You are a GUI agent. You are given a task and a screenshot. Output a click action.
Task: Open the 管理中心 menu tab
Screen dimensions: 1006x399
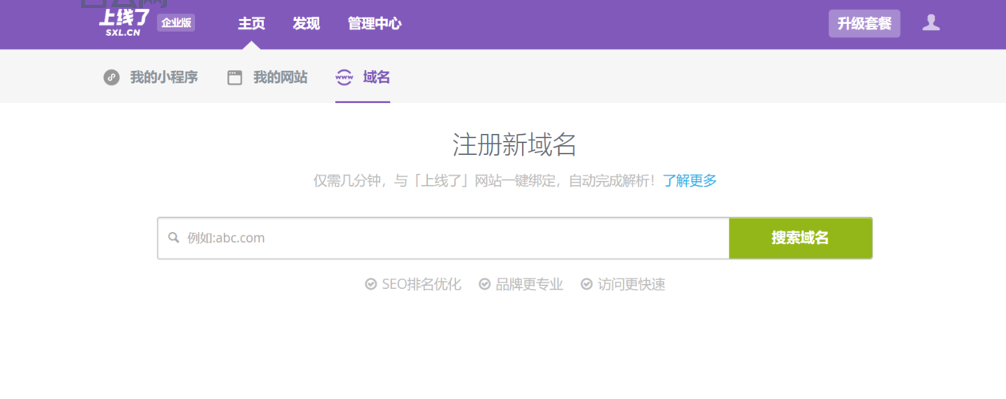(374, 24)
